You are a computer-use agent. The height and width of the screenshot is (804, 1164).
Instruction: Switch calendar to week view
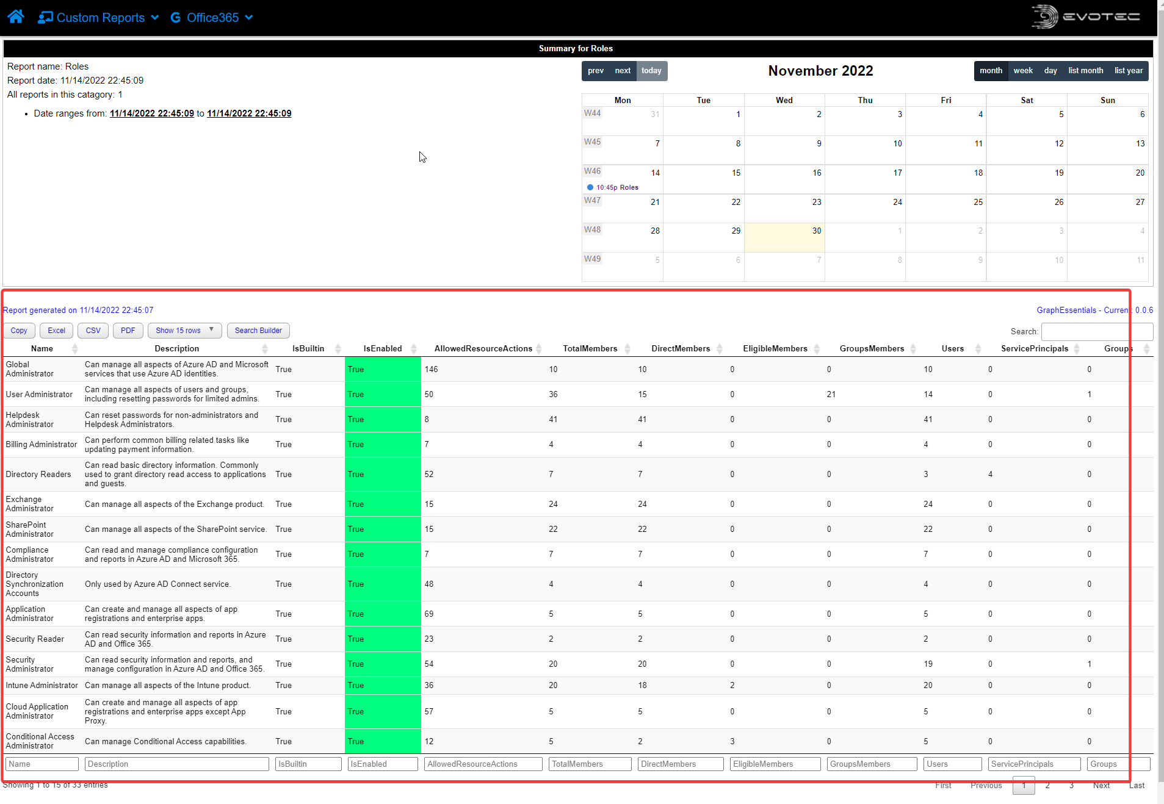pos(1023,71)
